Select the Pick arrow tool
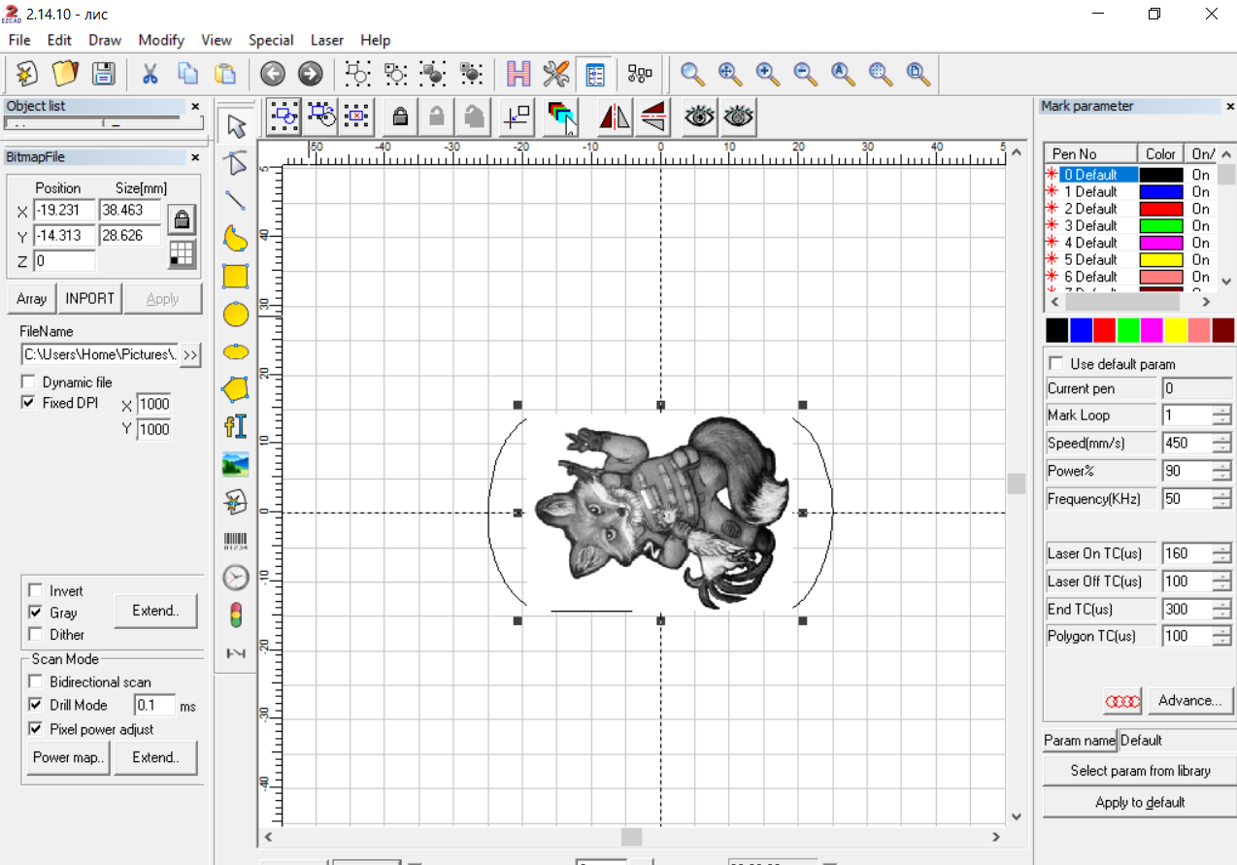This screenshot has height=865, width=1237. click(236, 126)
